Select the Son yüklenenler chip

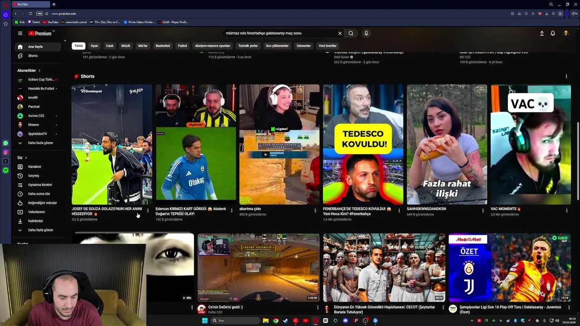click(277, 46)
